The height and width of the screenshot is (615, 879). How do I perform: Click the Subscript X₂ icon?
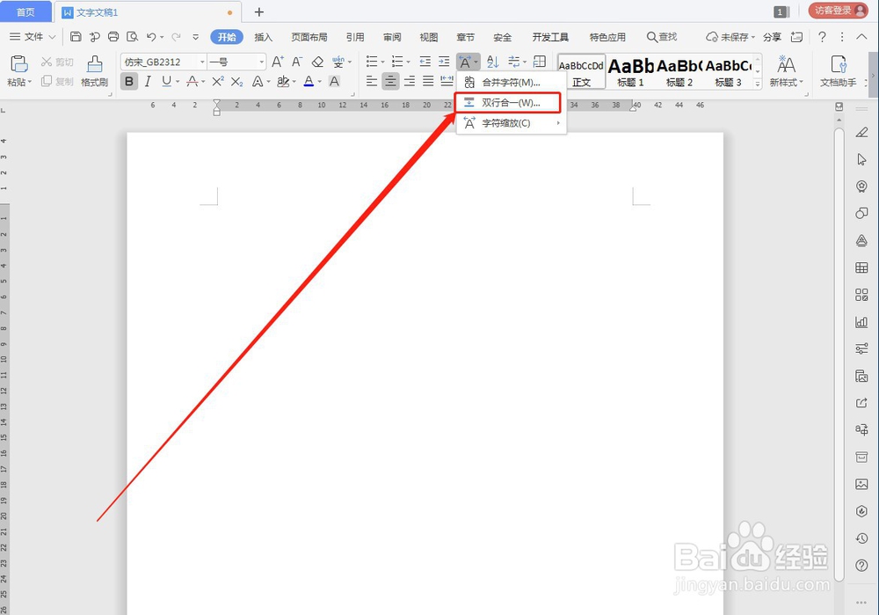point(237,81)
